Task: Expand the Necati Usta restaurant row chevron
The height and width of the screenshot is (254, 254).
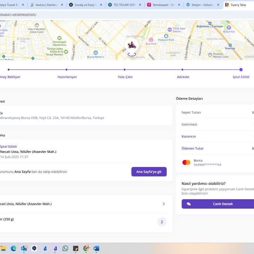Action: (x=164, y=204)
